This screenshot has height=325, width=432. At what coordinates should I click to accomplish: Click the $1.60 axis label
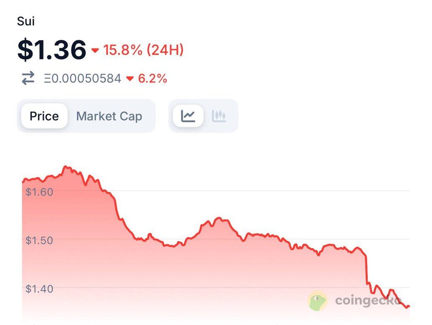coord(39,192)
